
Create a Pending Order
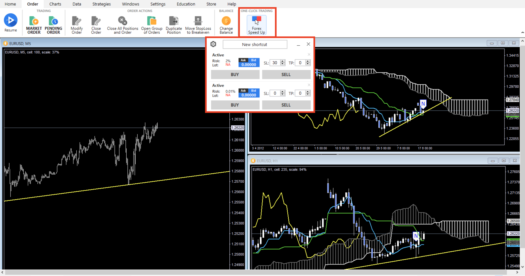(53, 24)
